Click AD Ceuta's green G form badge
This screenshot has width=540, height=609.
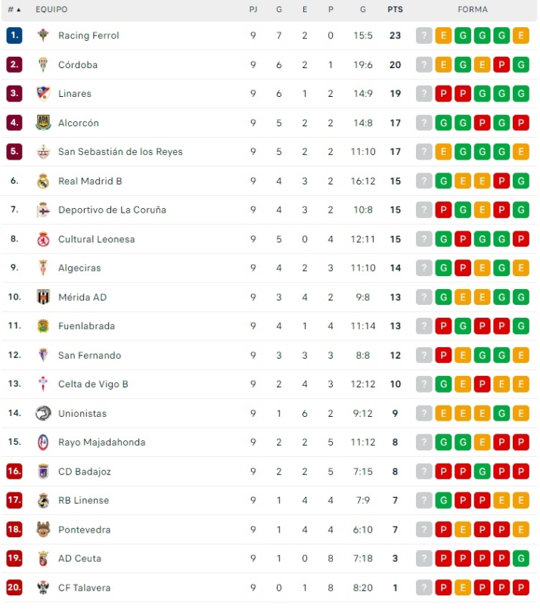520,558
